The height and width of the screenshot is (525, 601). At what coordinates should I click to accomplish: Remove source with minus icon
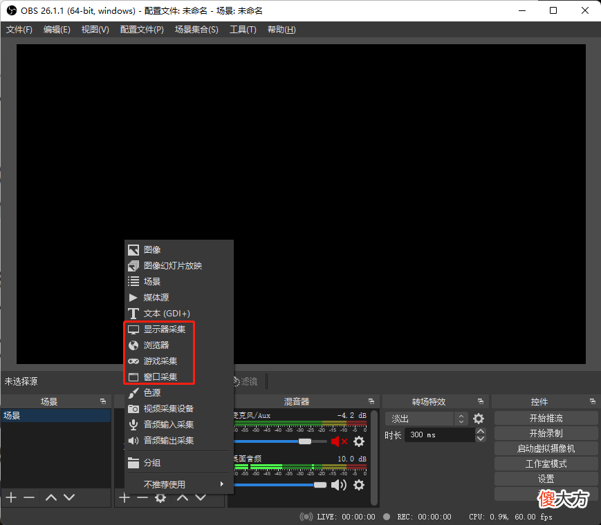tap(142, 497)
